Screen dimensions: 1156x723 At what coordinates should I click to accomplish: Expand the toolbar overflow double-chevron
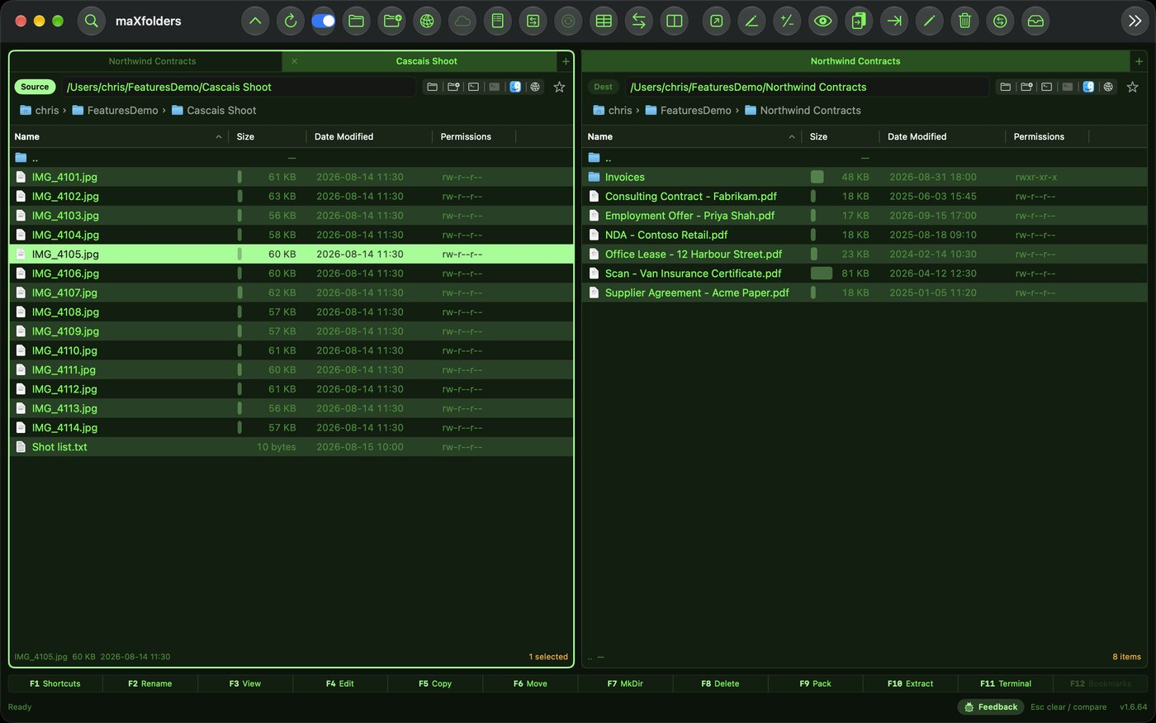[1135, 21]
